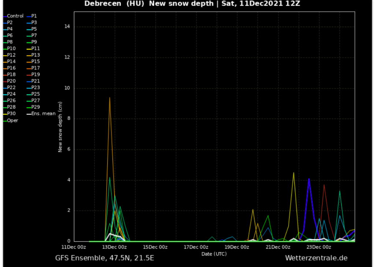
Task: Click the GFS Ensemble coordinates caption
Action: point(104,258)
